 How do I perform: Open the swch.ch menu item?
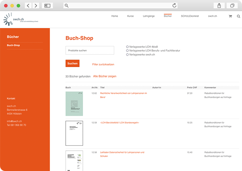click(213, 16)
